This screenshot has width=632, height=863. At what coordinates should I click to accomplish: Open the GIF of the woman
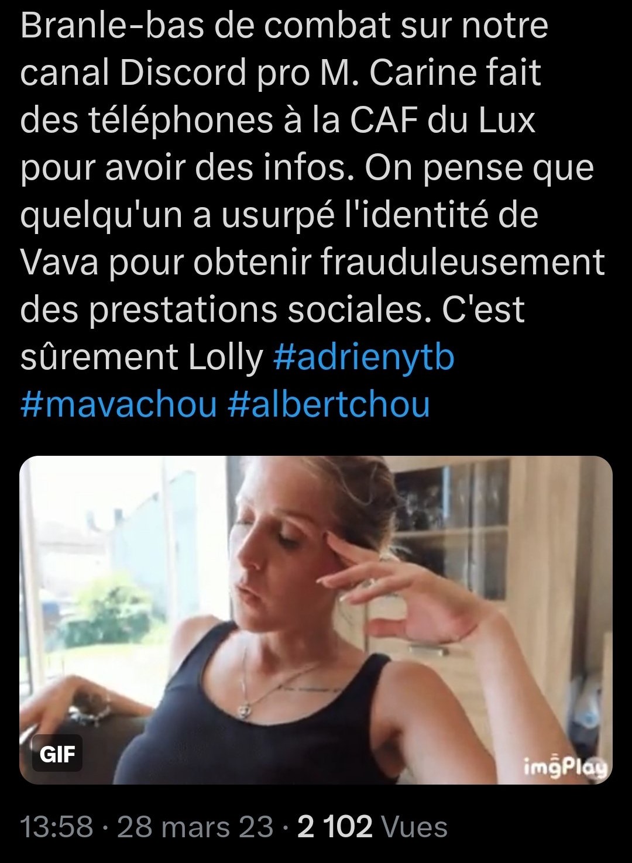pyautogui.click(x=316, y=620)
